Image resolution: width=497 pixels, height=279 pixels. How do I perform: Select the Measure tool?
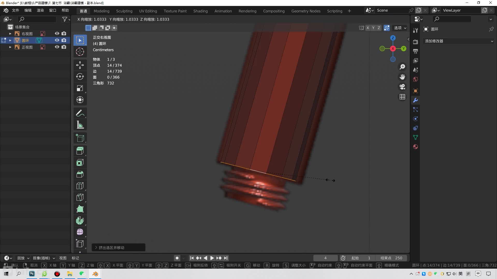click(x=80, y=125)
